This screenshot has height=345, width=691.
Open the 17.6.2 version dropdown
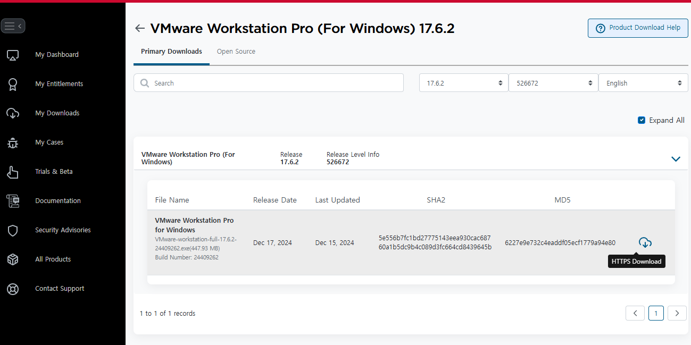point(463,83)
